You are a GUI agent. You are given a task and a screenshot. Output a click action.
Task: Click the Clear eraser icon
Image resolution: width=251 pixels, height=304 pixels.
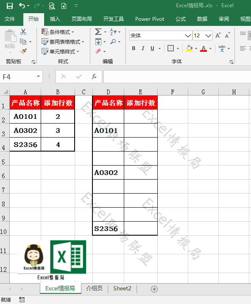coord(98,51)
